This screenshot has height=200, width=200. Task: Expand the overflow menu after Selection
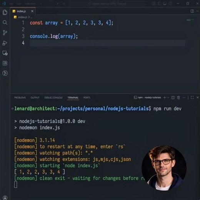pyautogui.click(x=41, y=3)
